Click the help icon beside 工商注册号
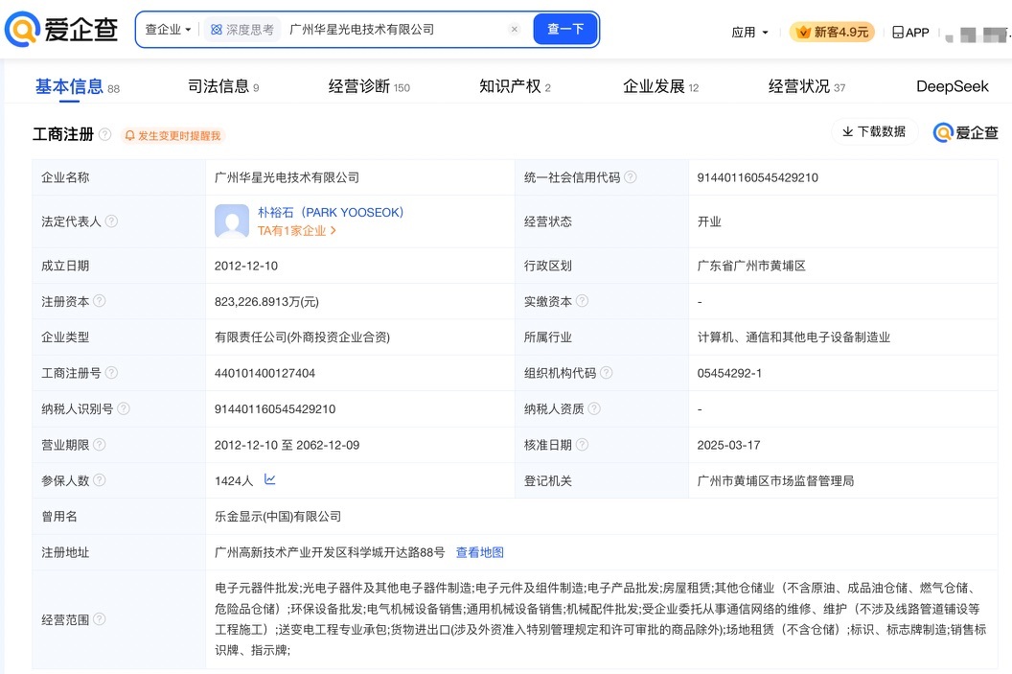Viewport: 1012px width, 674px height. click(111, 373)
